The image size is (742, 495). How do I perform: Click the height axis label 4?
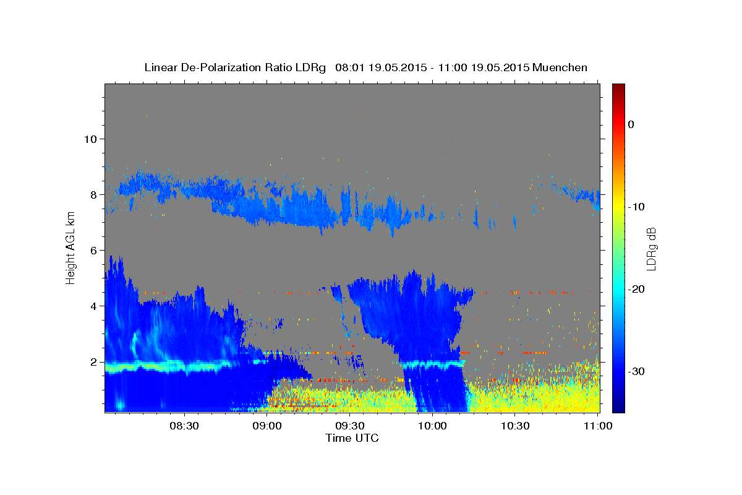click(x=93, y=306)
